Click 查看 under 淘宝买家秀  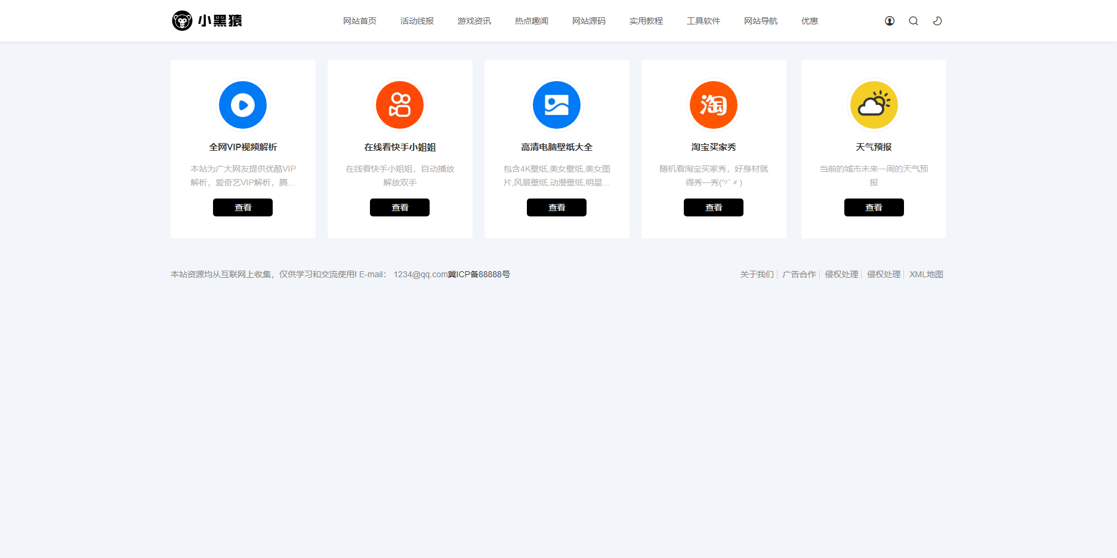tap(714, 207)
